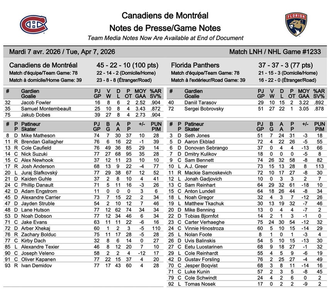Screen dimensions: 330x289
Task: Click the Florida %AR SV% column header
Action: point(319,94)
